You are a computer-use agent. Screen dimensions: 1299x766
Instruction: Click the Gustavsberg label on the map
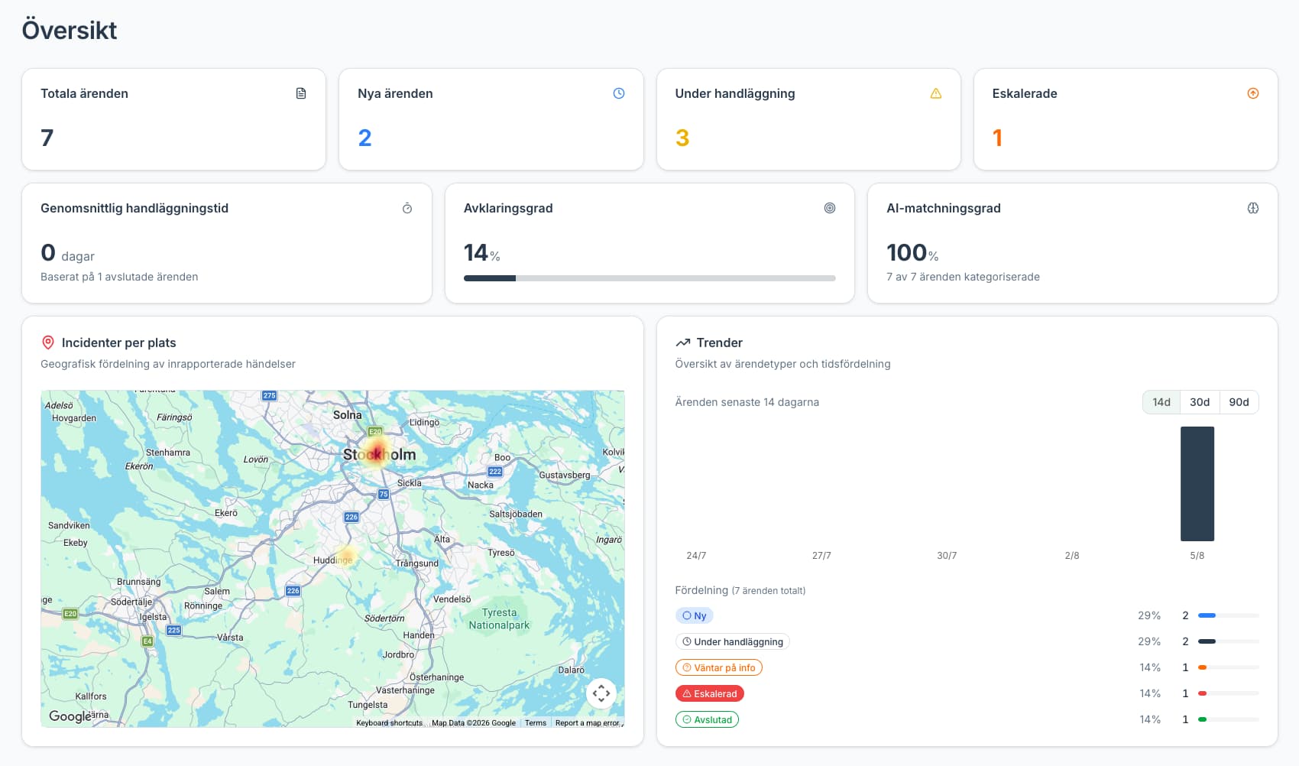[x=565, y=475]
